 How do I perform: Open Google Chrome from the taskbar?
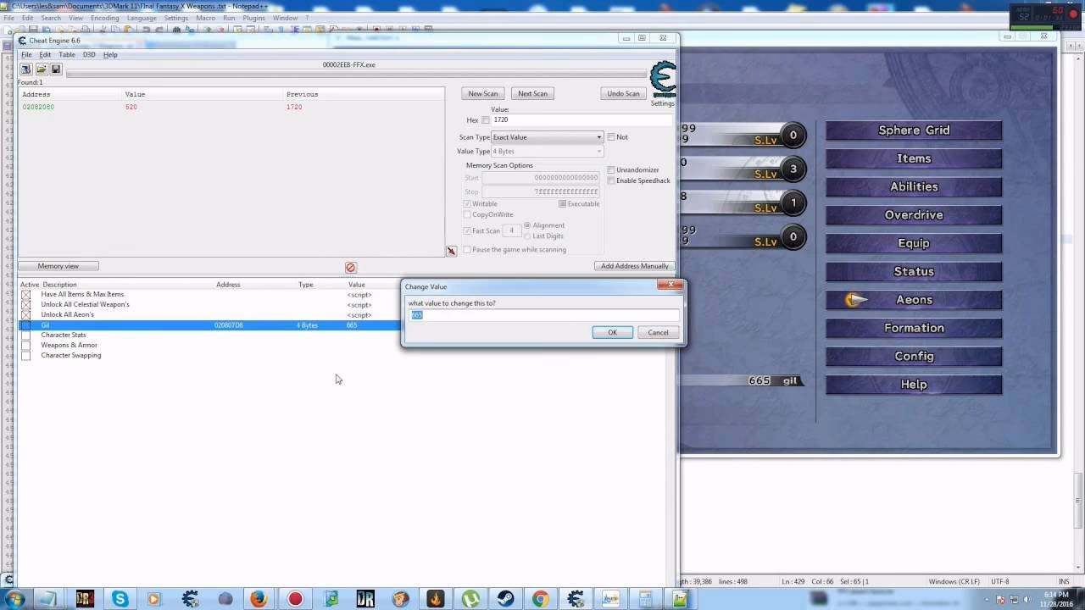540,599
